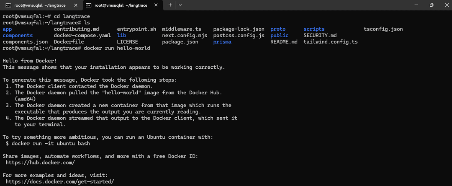Open the docs.docker.com get-started link
This screenshot has height=186, width=452.
[60, 181]
